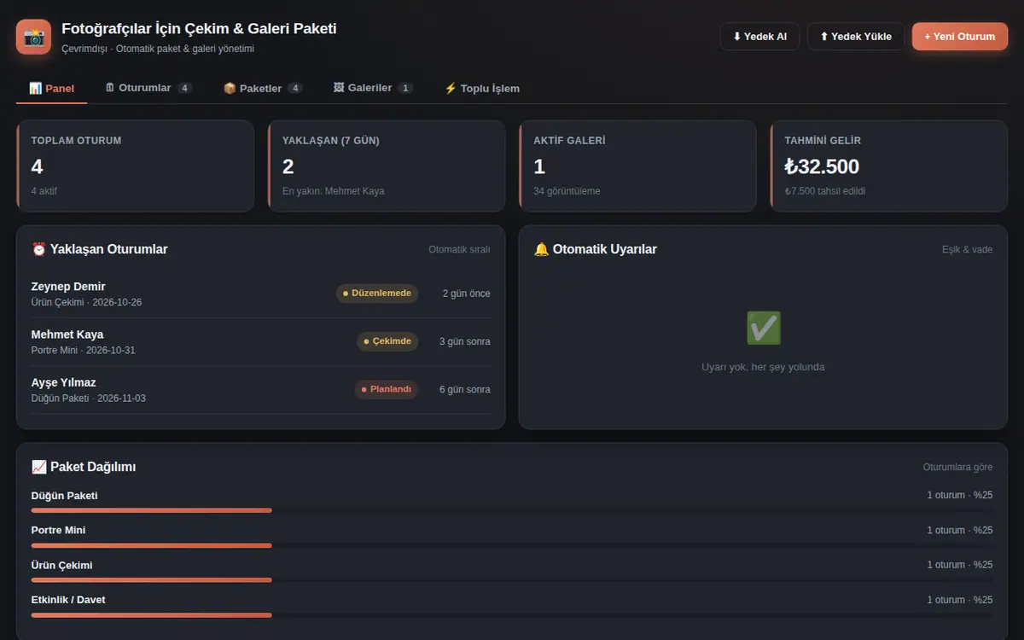Click the app title heading text

click(x=199, y=28)
